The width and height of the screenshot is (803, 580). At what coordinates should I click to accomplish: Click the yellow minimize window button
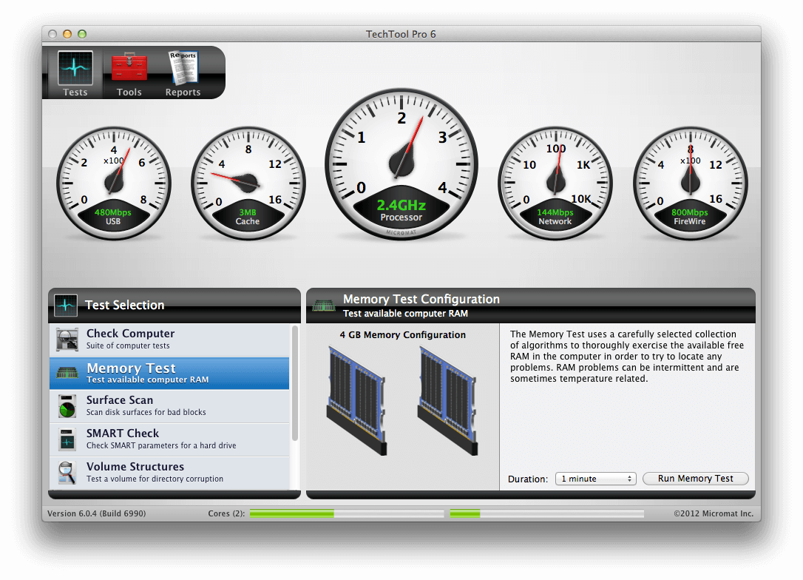pyautogui.click(x=67, y=34)
